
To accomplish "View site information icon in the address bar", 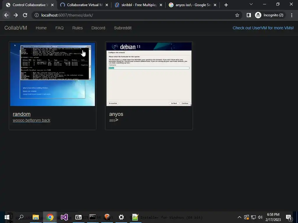I will 37,15.
